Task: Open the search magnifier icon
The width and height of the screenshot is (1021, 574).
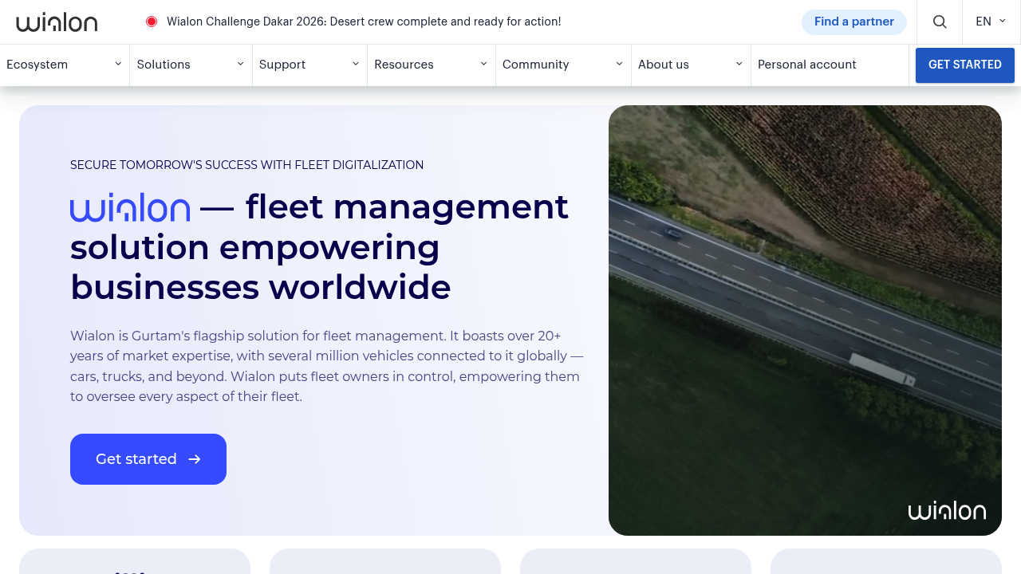Action: [x=940, y=22]
